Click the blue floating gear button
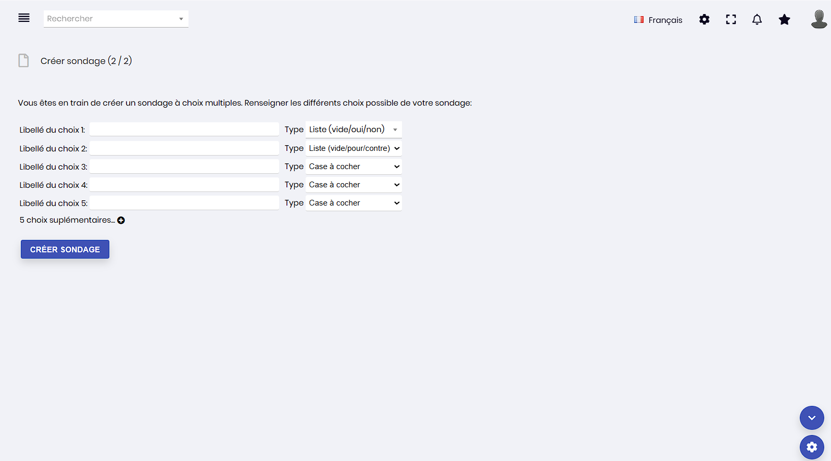831x461 pixels. (812, 447)
